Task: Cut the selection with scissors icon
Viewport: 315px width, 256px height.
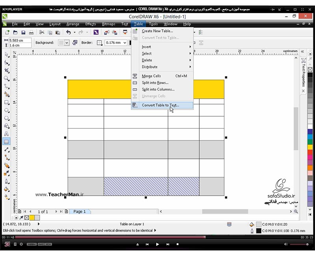Action: [x=42, y=32]
